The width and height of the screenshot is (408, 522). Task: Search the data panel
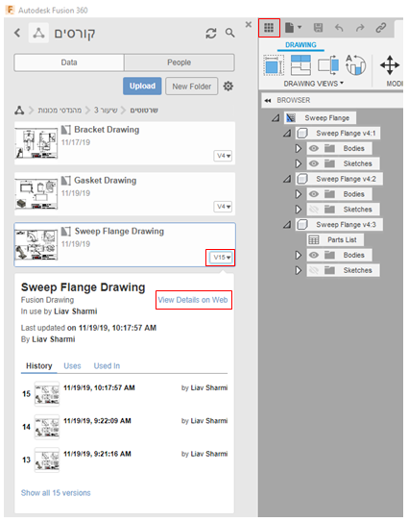pos(229,33)
